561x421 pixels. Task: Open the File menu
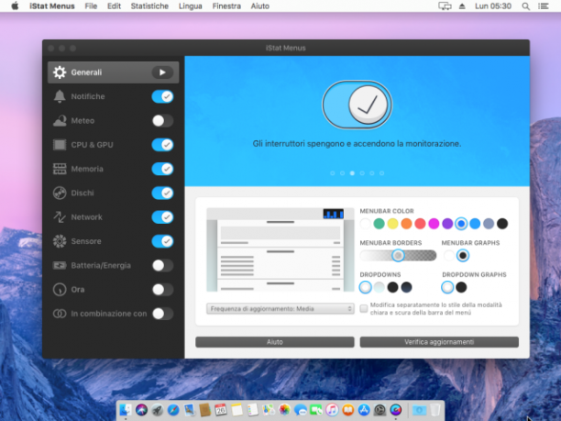91,6
